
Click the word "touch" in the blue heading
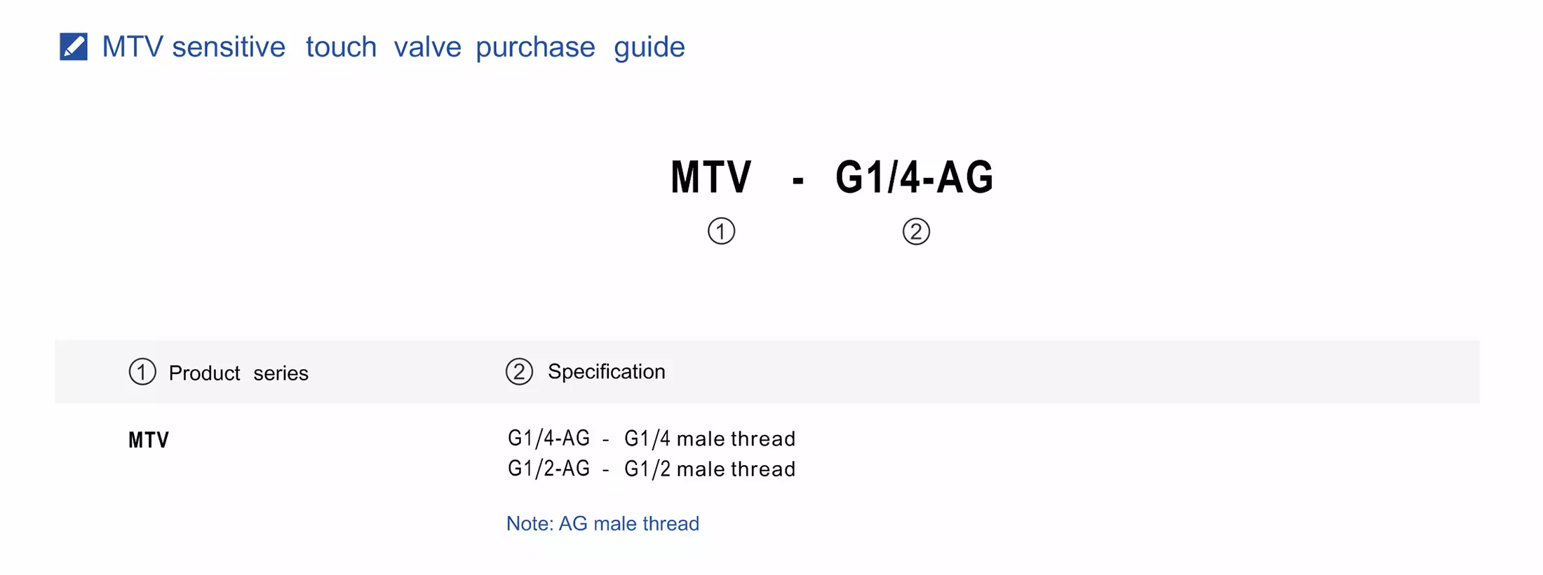(x=341, y=48)
